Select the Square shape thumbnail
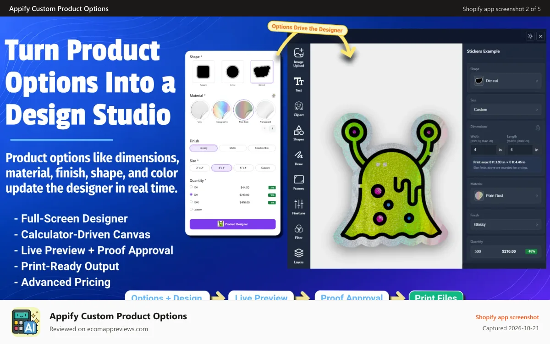This screenshot has height=344, width=550. 203,72
